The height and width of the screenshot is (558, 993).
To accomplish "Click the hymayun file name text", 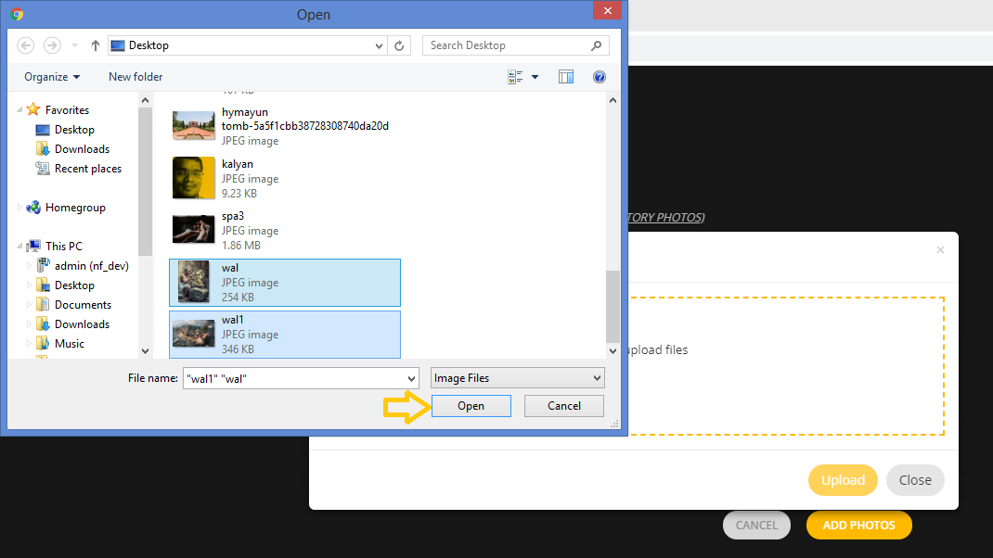I will pyautogui.click(x=304, y=119).
